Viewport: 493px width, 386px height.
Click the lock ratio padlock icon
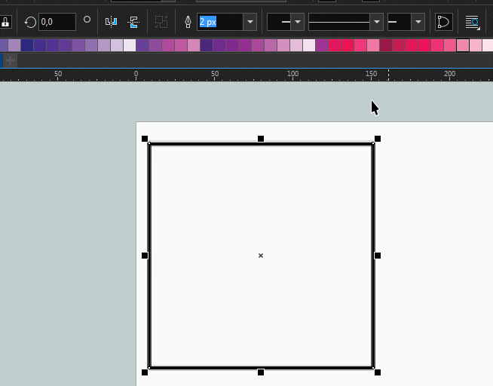tap(5, 22)
